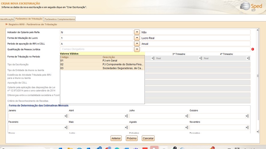Select 02 PJ Componente do Sistema Financeiro
This screenshot has width=266, height=149.
(x=102, y=64)
